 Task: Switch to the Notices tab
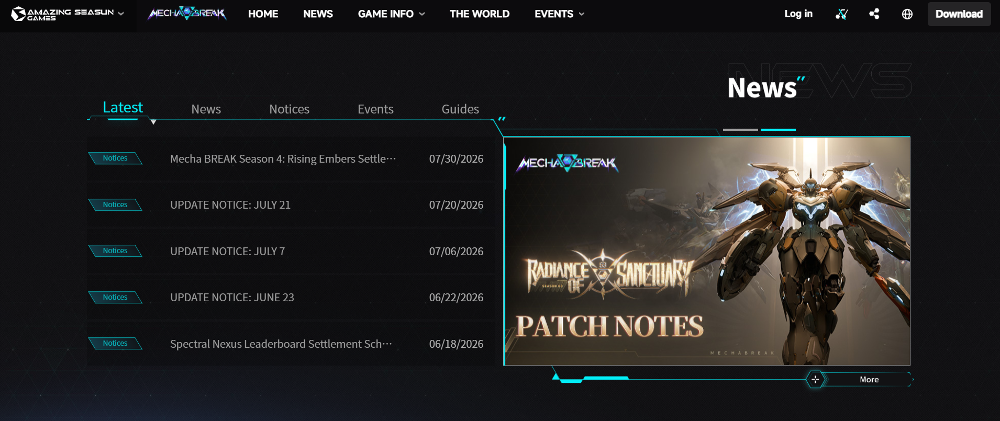pos(289,109)
